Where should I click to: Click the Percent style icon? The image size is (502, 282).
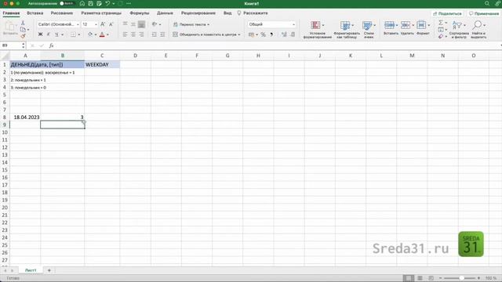coord(264,34)
